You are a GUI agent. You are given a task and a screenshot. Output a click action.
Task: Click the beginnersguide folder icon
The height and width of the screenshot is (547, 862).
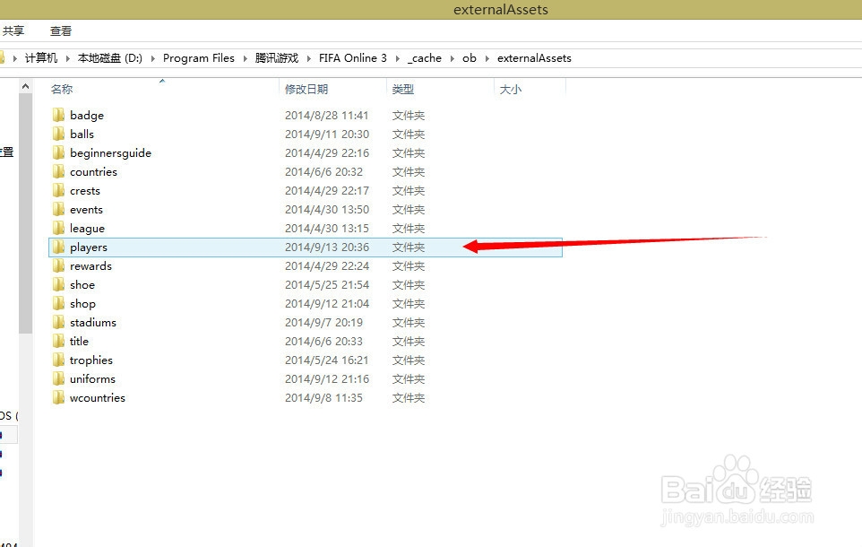coord(58,152)
